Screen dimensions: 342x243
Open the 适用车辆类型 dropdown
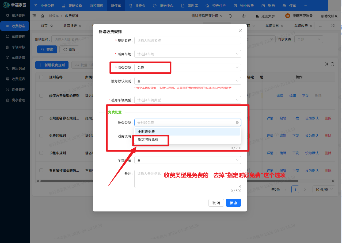187,100
